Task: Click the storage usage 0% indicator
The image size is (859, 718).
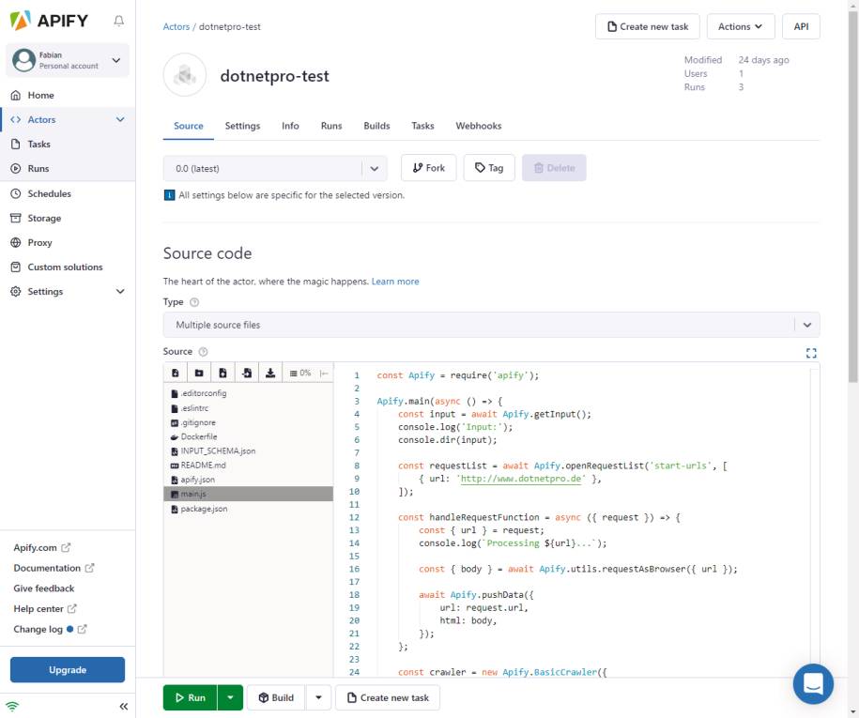Action: [300, 373]
